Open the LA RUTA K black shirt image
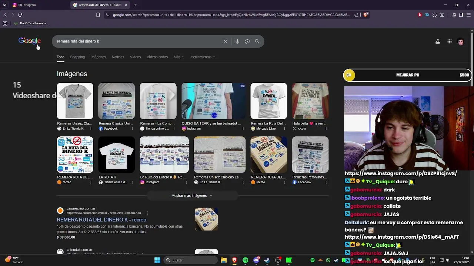 pos(116,155)
